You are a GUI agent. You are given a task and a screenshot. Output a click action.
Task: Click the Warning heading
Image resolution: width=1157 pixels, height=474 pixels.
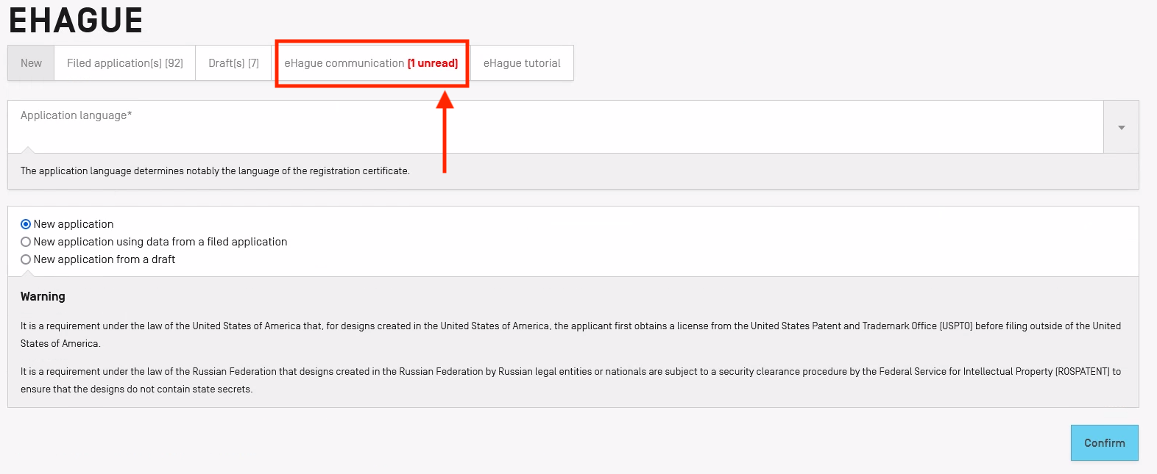[43, 296]
